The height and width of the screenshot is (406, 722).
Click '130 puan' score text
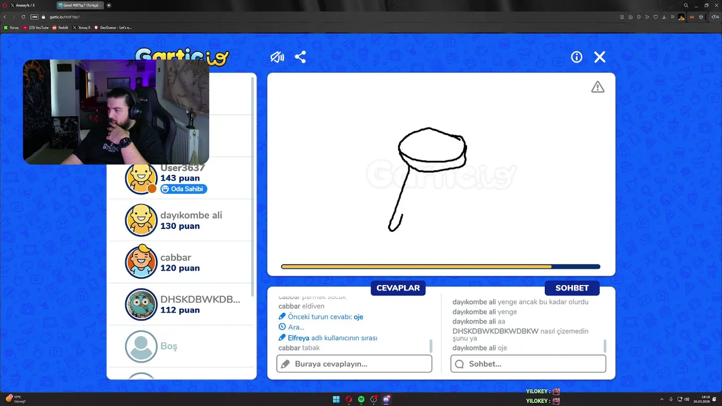180,226
